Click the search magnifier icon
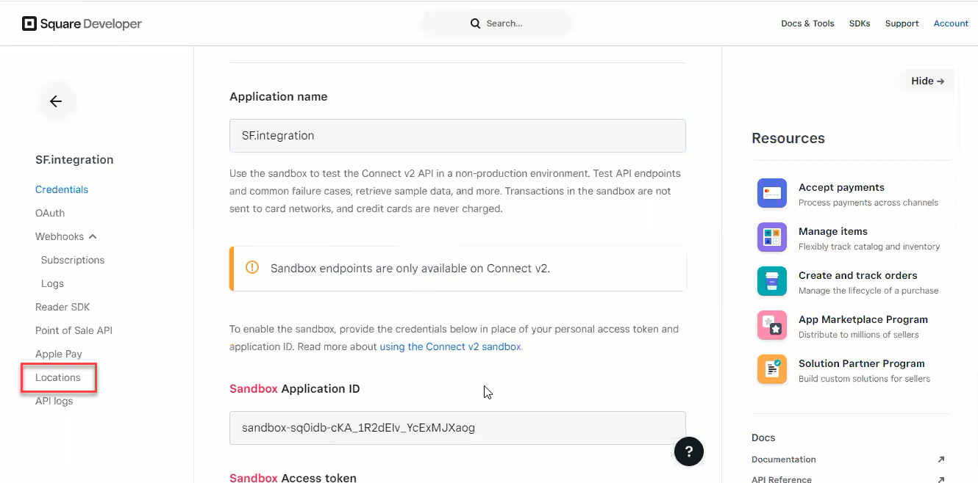Image resolution: width=978 pixels, height=483 pixels. [476, 23]
